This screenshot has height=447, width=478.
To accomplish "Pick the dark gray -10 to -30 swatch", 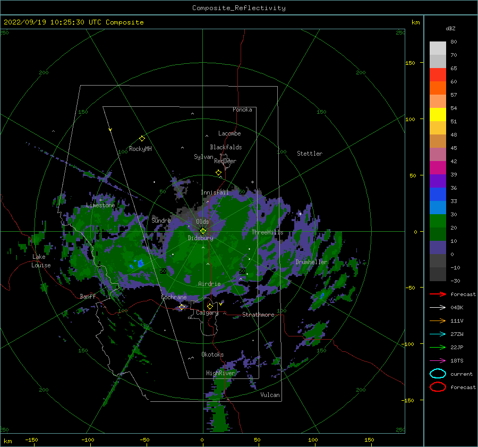I will click(438, 274).
